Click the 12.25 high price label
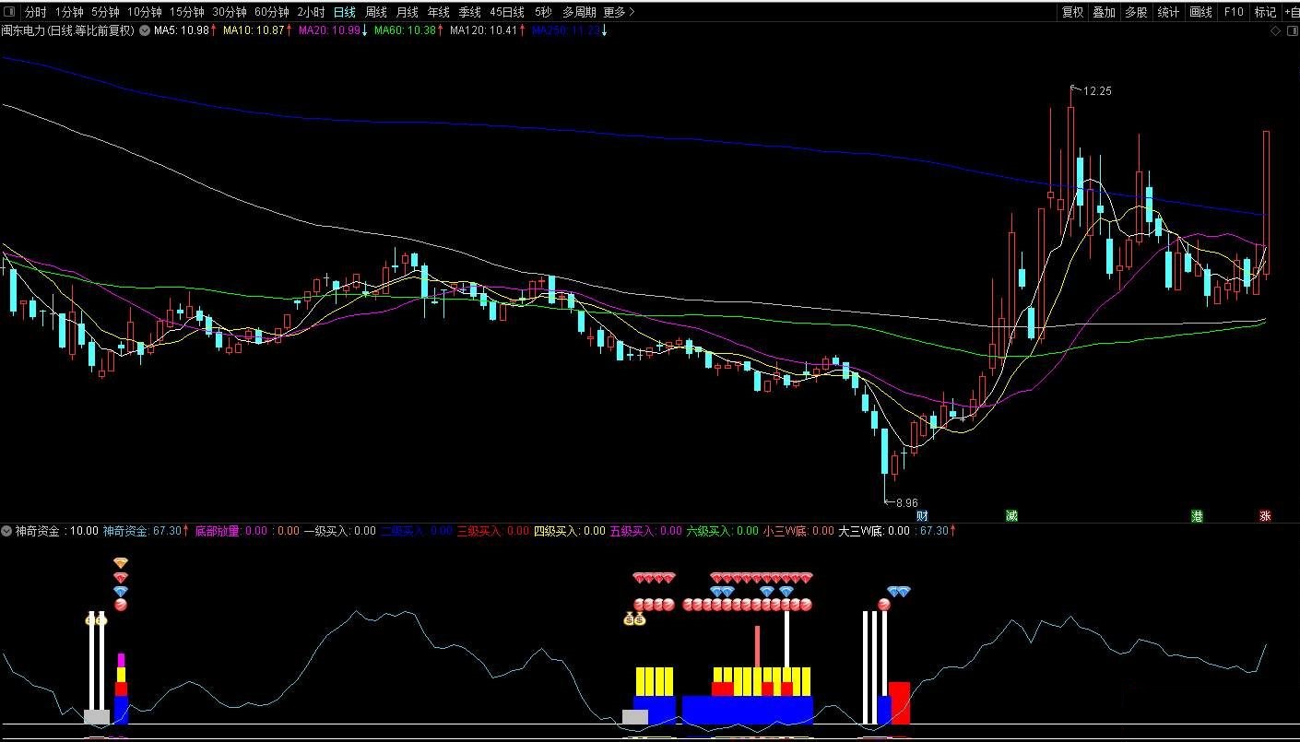Screen dimensions: 1300x742 [1097, 91]
